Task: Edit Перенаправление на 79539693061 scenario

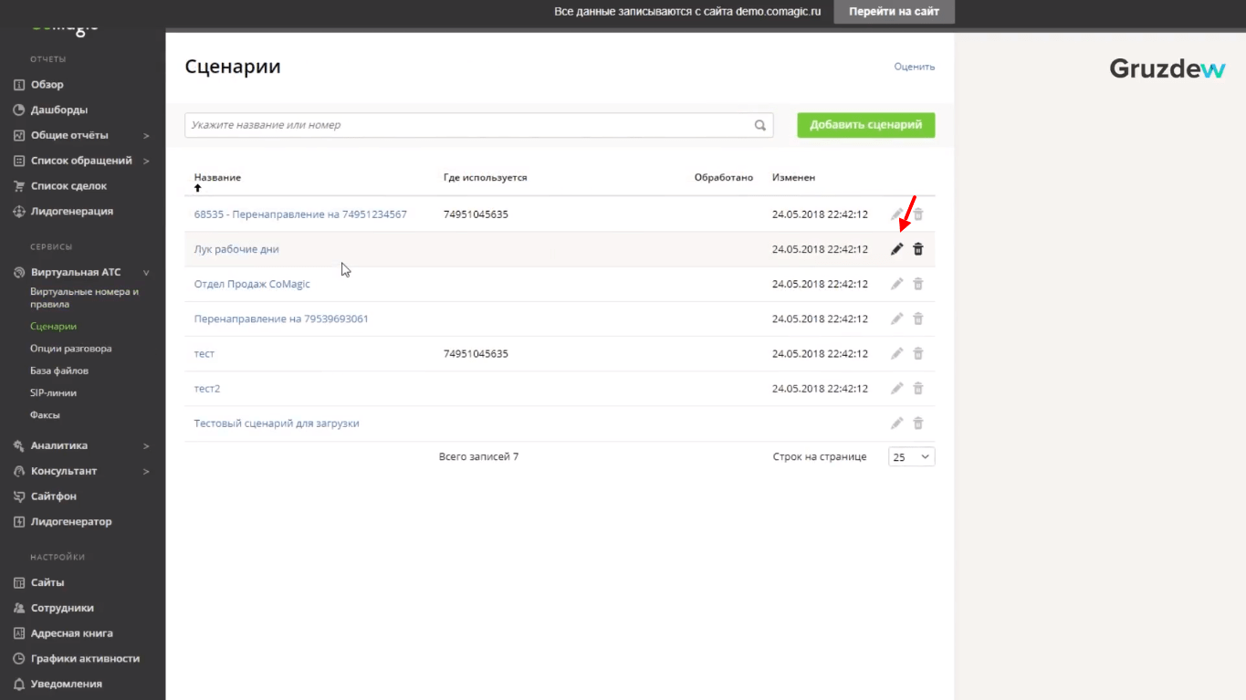Action: (896, 319)
